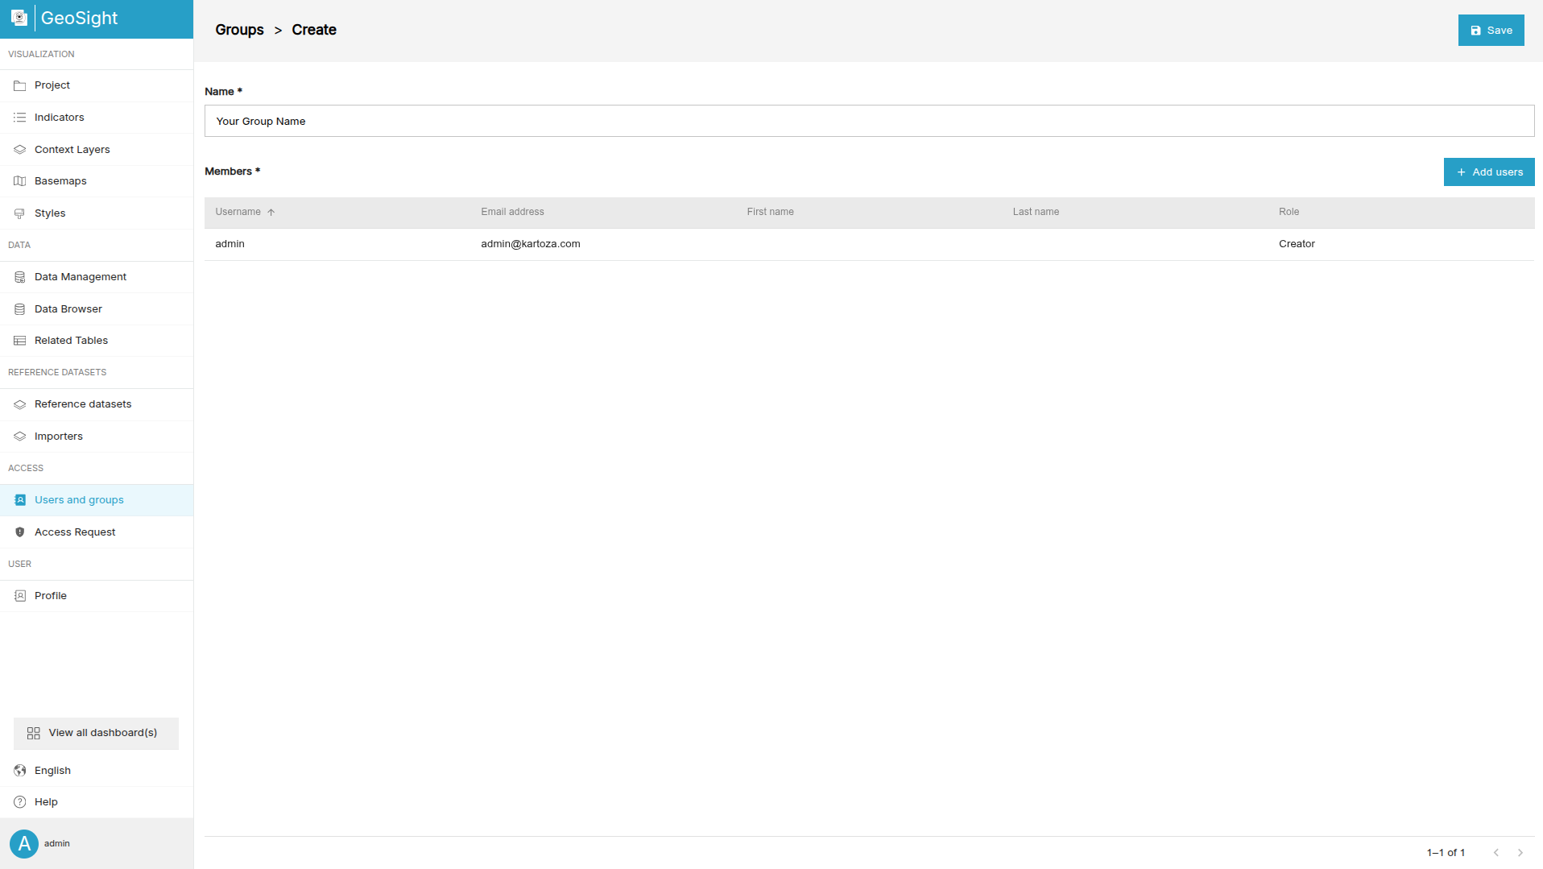
Task: Open the Styles menu item
Action: coord(97,213)
